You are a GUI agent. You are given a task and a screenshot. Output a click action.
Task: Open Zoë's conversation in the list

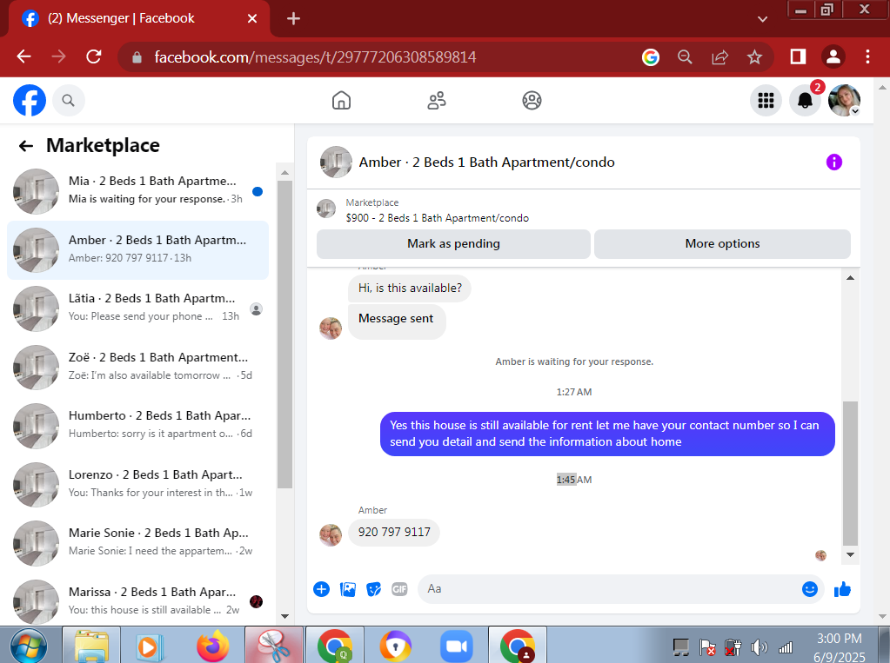[138, 368]
